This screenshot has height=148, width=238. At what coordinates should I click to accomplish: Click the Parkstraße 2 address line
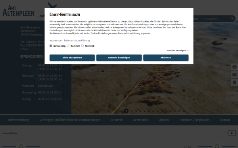pyautogui.click(x=28, y=31)
